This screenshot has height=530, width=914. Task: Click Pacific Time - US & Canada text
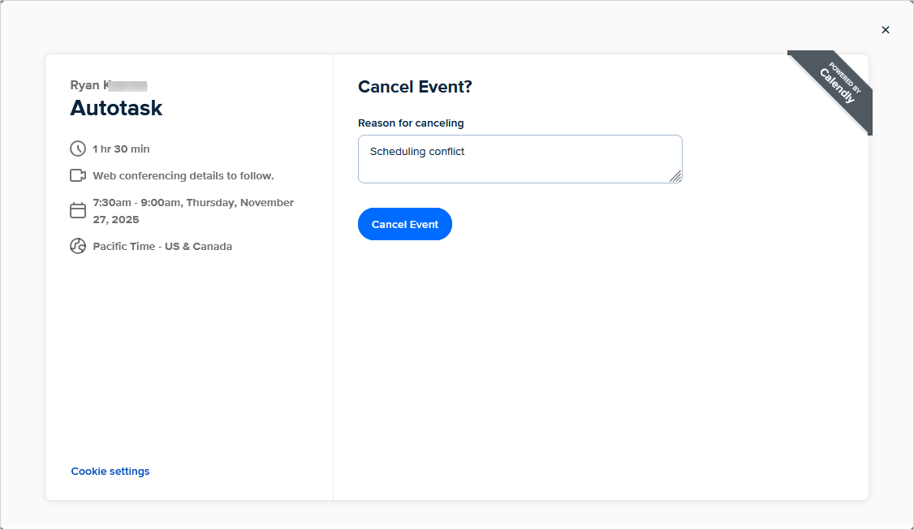pyautogui.click(x=162, y=246)
